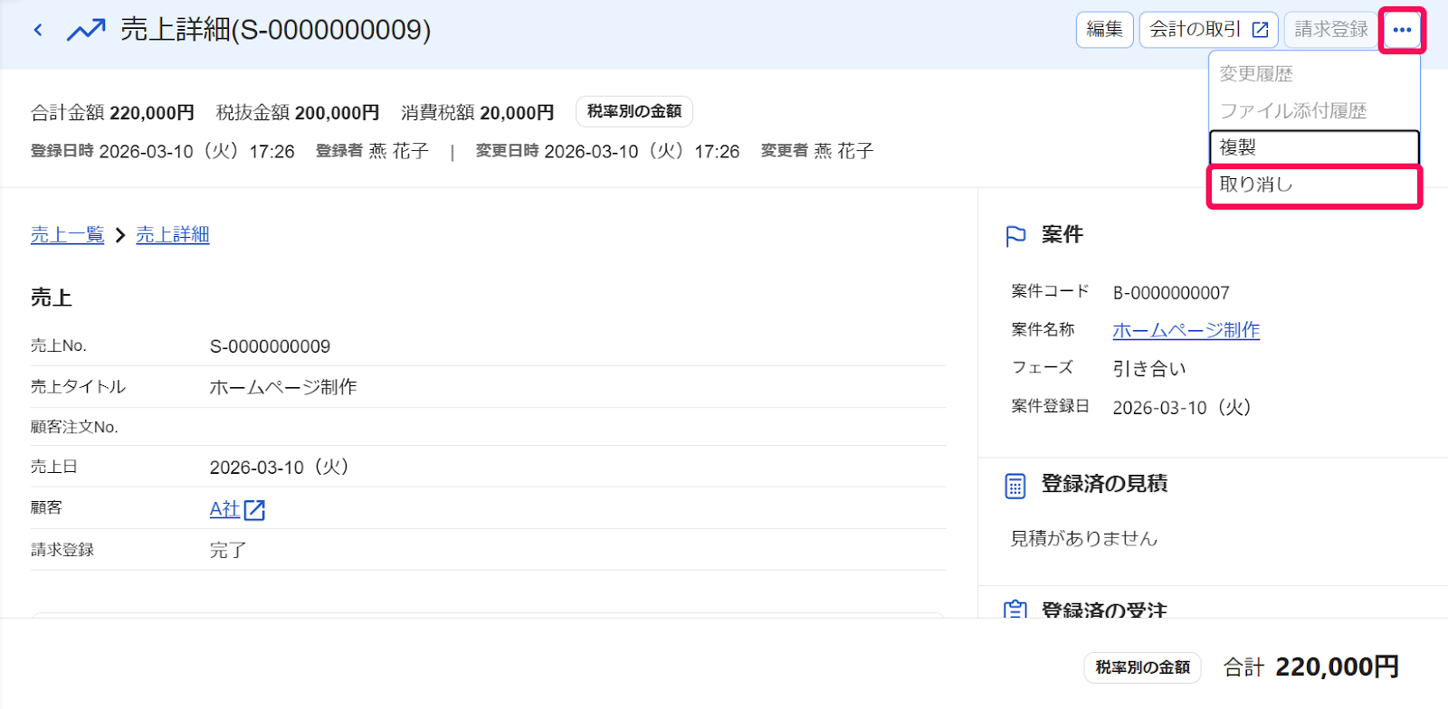Open the three-dot more options menu
This screenshot has height=709, width=1448.
tap(1402, 30)
